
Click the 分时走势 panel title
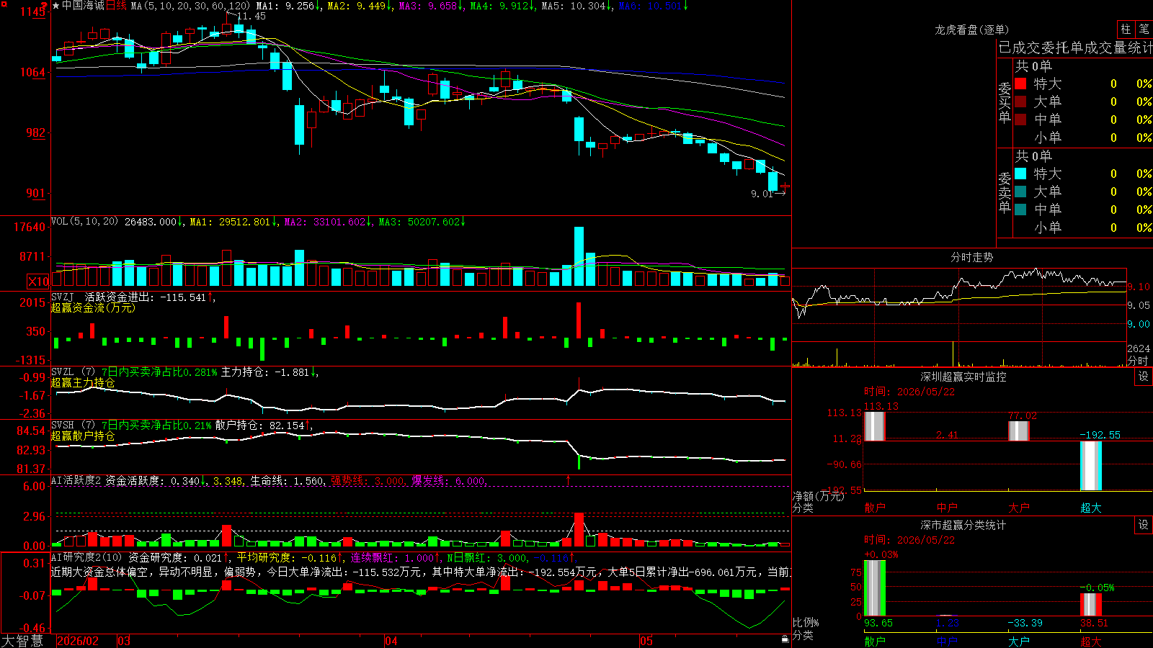[971, 257]
